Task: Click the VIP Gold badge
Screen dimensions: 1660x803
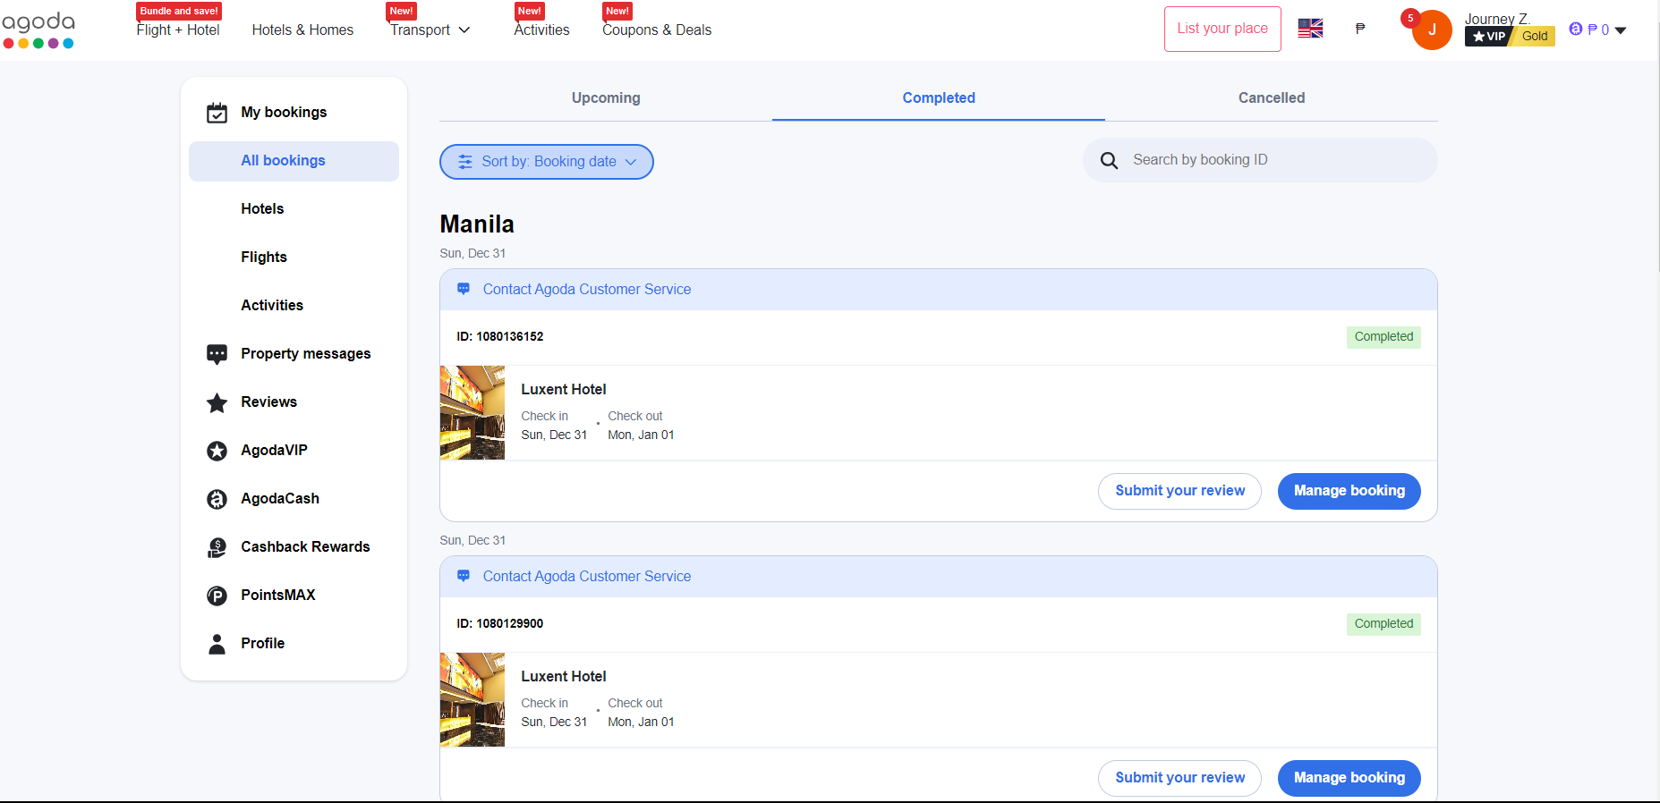Action: click(1510, 36)
